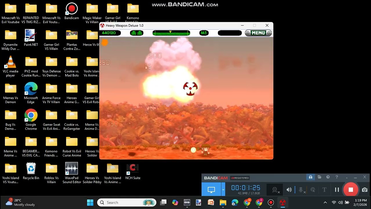Click Heavy Weapon taskbar icon
This screenshot has height=209, width=371.
click(x=283, y=202)
